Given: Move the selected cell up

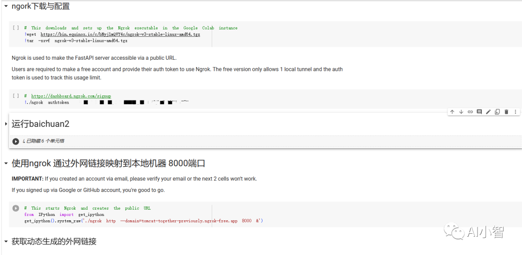Looking at the screenshot, I should pos(452,112).
